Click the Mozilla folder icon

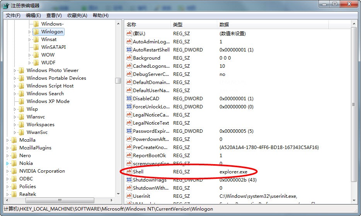point(14,140)
